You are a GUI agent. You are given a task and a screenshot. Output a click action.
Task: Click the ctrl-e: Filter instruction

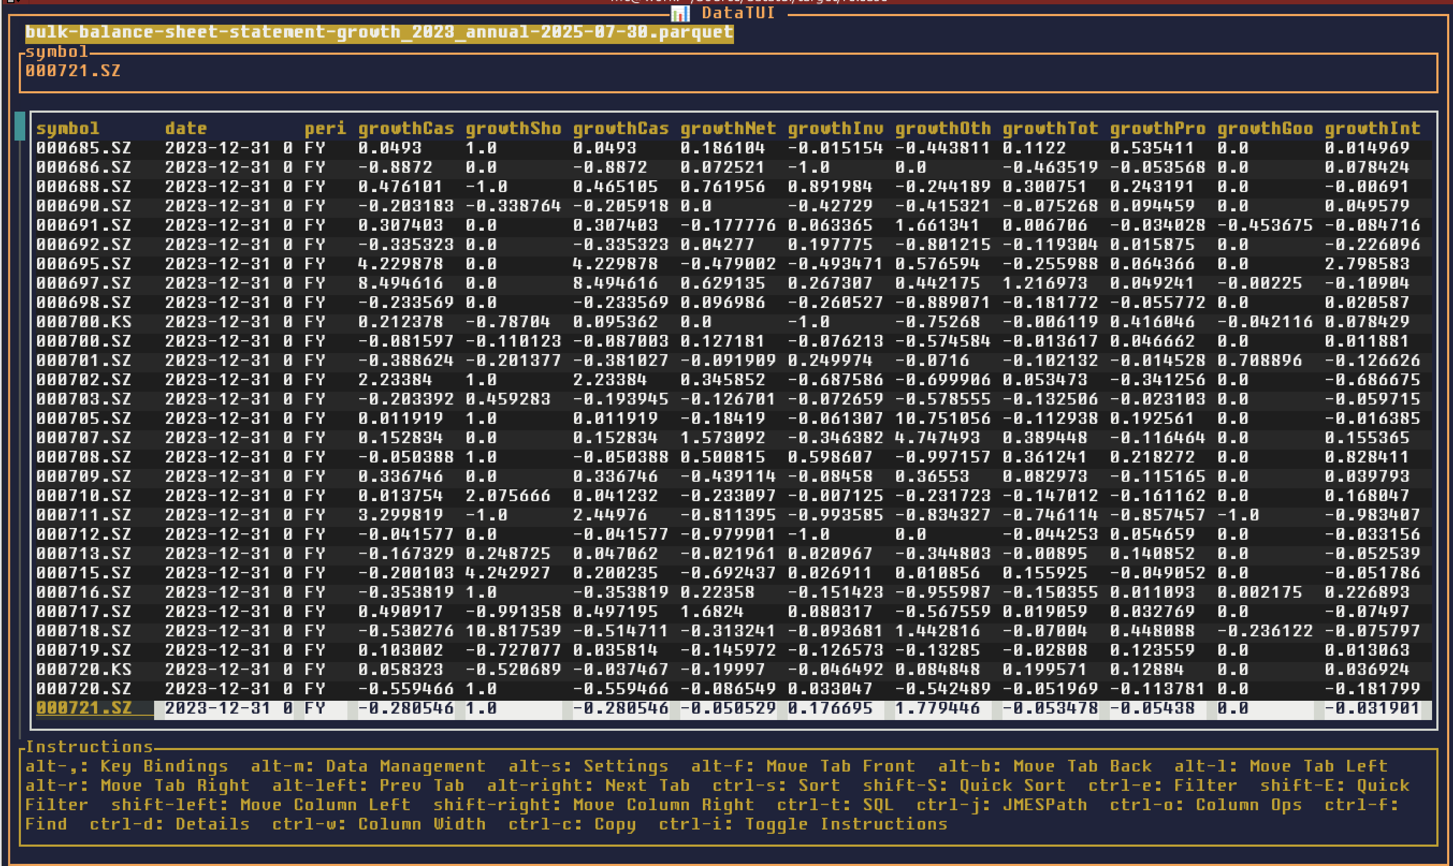tap(1162, 786)
